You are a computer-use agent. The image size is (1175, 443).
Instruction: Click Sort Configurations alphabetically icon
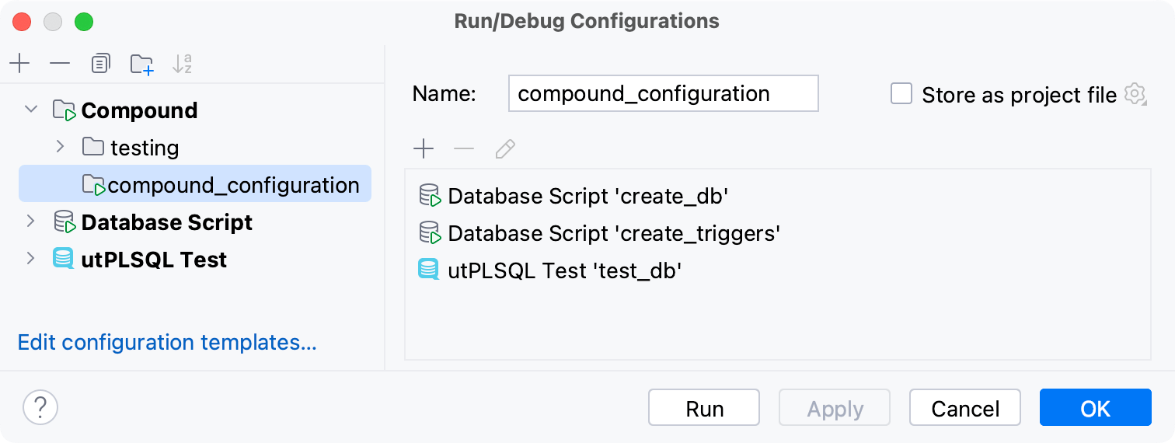point(182,64)
